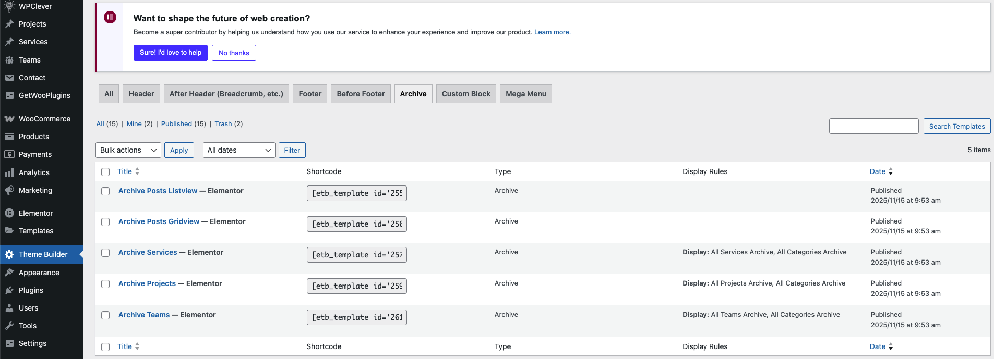This screenshot has width=994, height=359.
Task: Click the Contact envelope icon
Action: (x=9, y=78)
